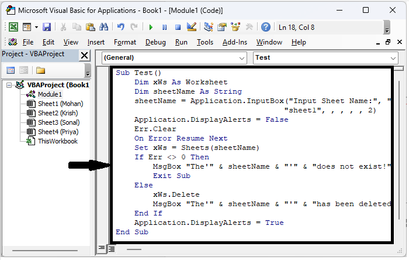The image size is (409, 260).
Task: Open the Tools menu
Action: click(x=205, y=42)
